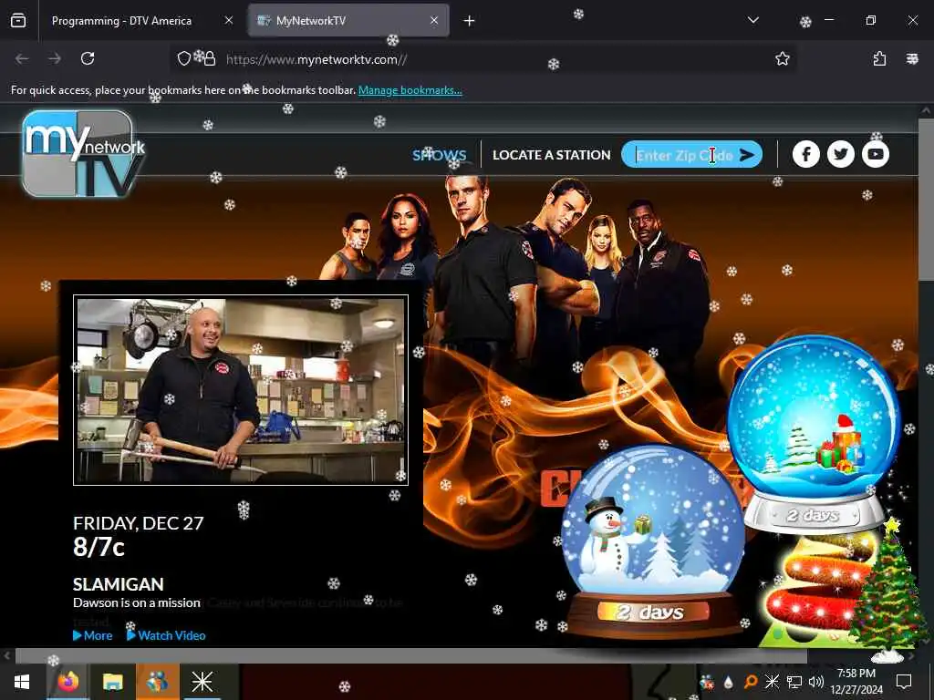
Task: Click the highlighted people app taskbar icon
Action: 157,682
